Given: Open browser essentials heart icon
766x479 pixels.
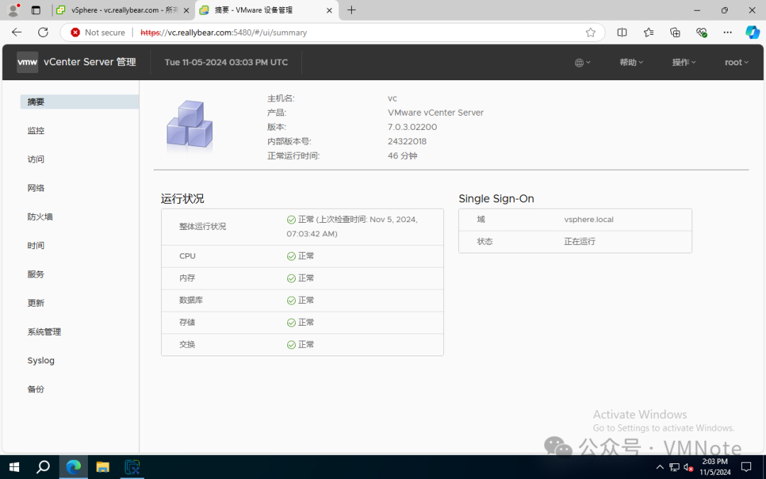Looking at the screenshot, I should (x=701, y=32).
